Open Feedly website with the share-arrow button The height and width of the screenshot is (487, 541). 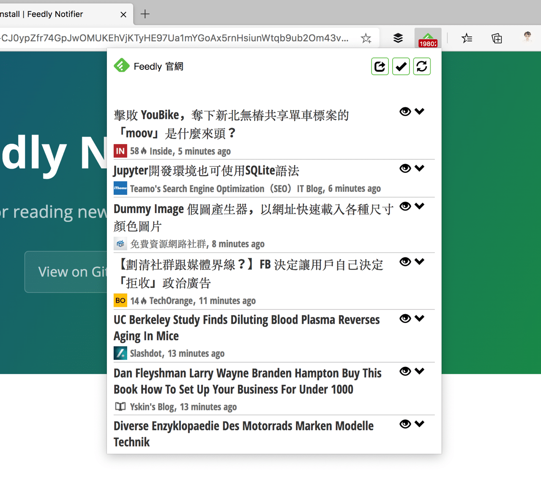point(380,66)
